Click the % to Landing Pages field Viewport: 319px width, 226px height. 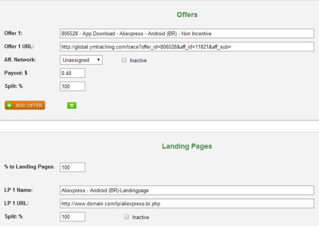click(72, 168)
